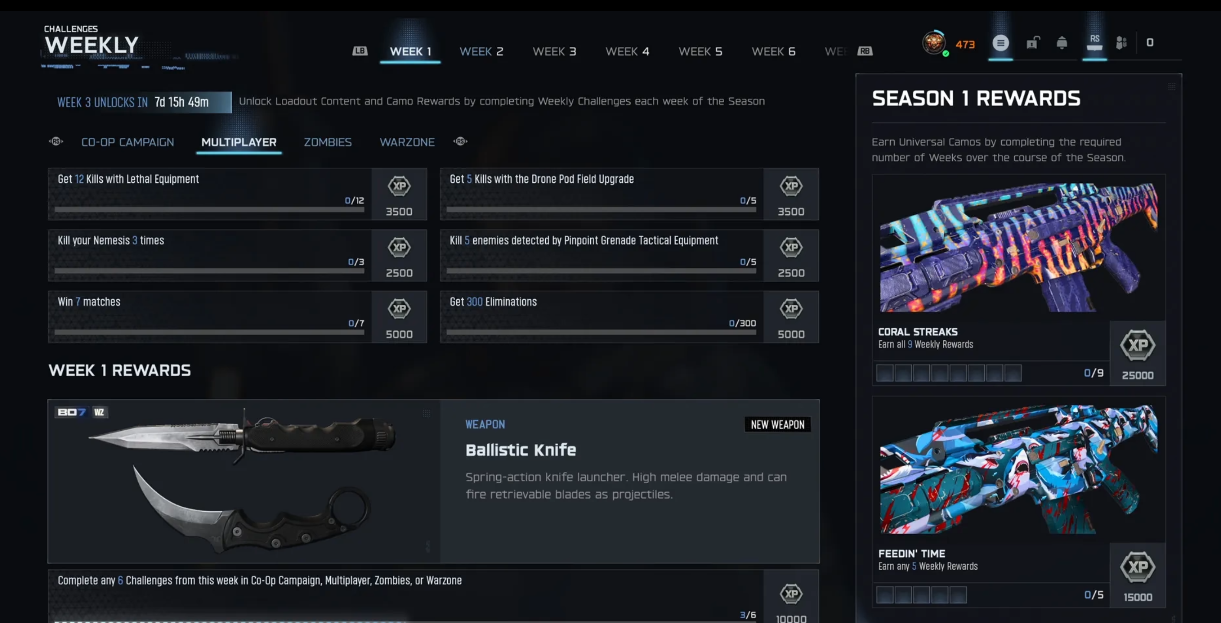Image resolution: width=1221 pixels, height=623 pixels.
Task: Select the Co-Op Campaign tab
Action: tap(127, 142)
